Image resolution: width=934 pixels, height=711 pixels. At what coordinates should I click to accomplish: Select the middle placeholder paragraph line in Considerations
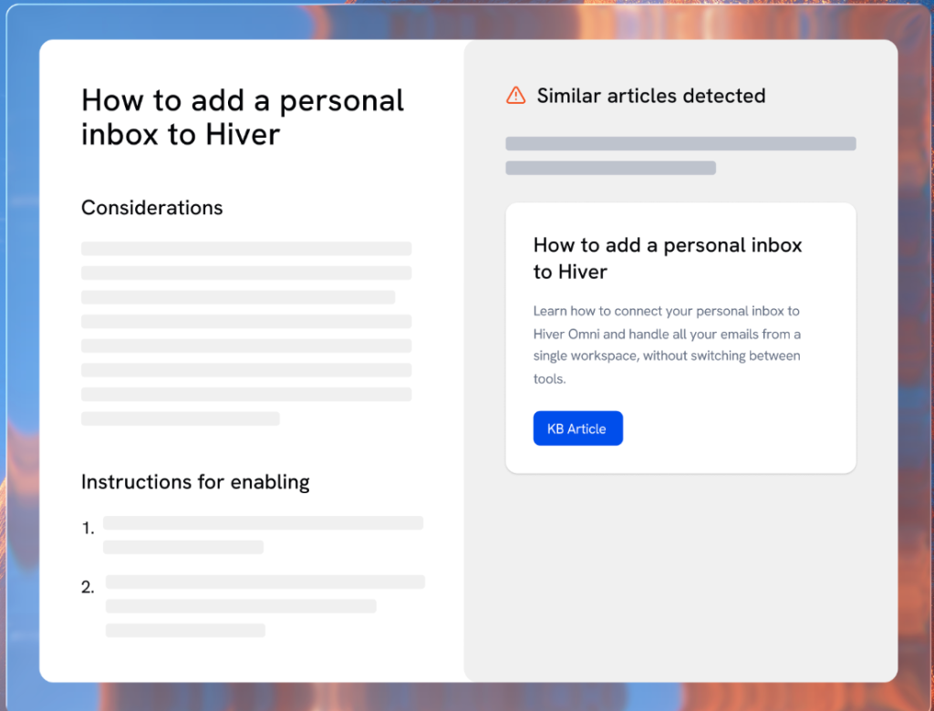click(246, 321)
